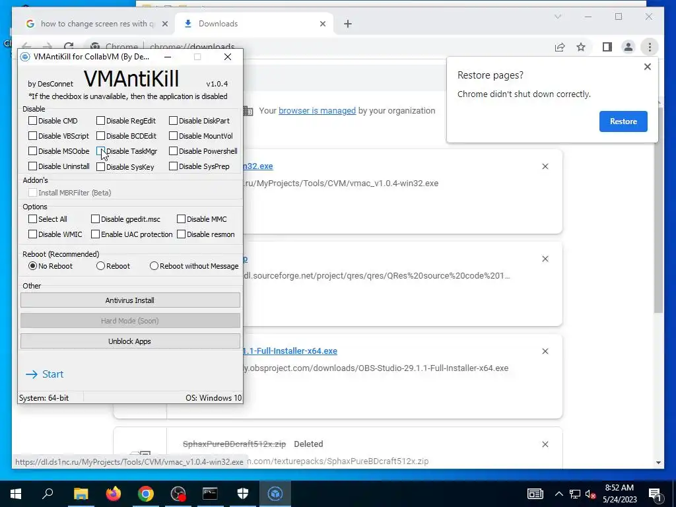
Task: Click the Unblock Apps button
Action: click(x=130, y=341)
